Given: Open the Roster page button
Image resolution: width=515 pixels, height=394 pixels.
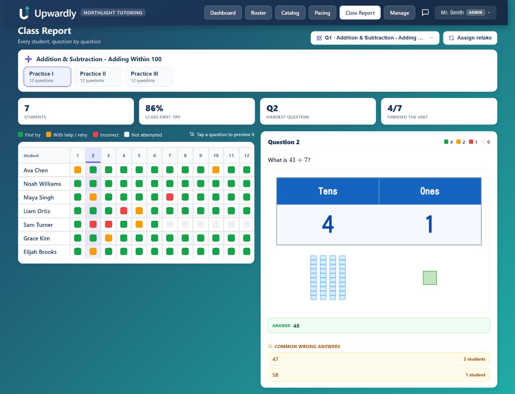Looking at the screenshot, I should 258,13.
